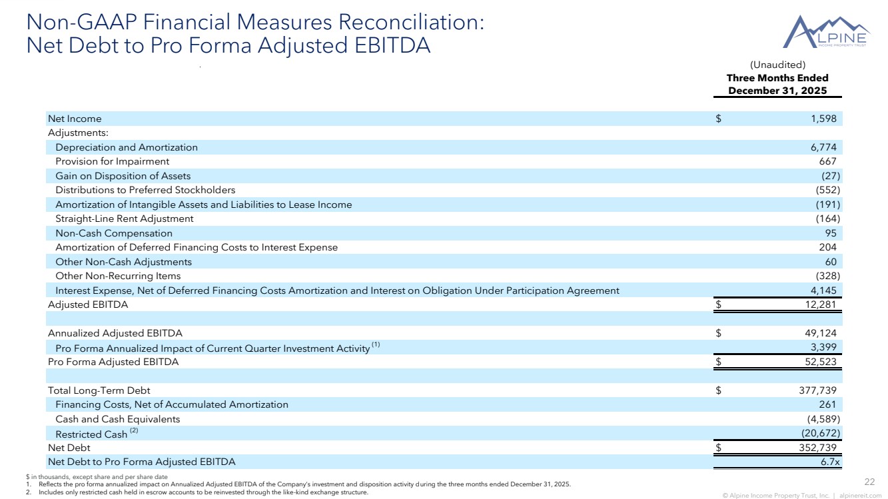Select the 'Non-Cash Compensation' row label
This screenshot has width=888, height=499.
(x=114, y=233)
